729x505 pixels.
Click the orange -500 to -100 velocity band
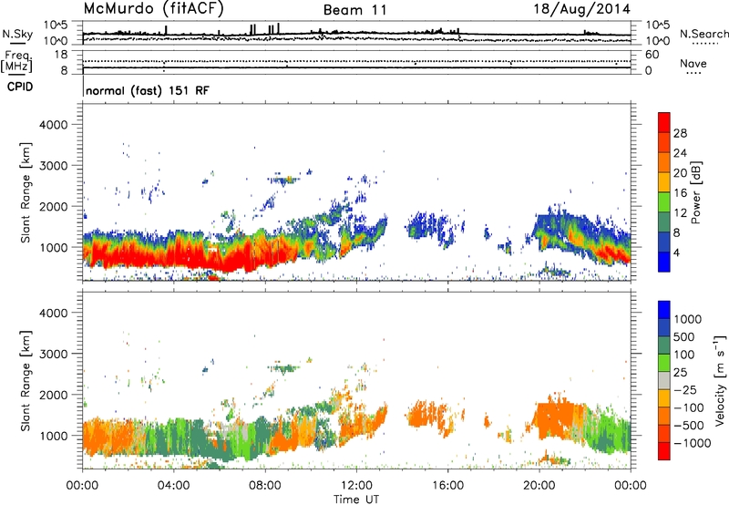coord(664,416)
